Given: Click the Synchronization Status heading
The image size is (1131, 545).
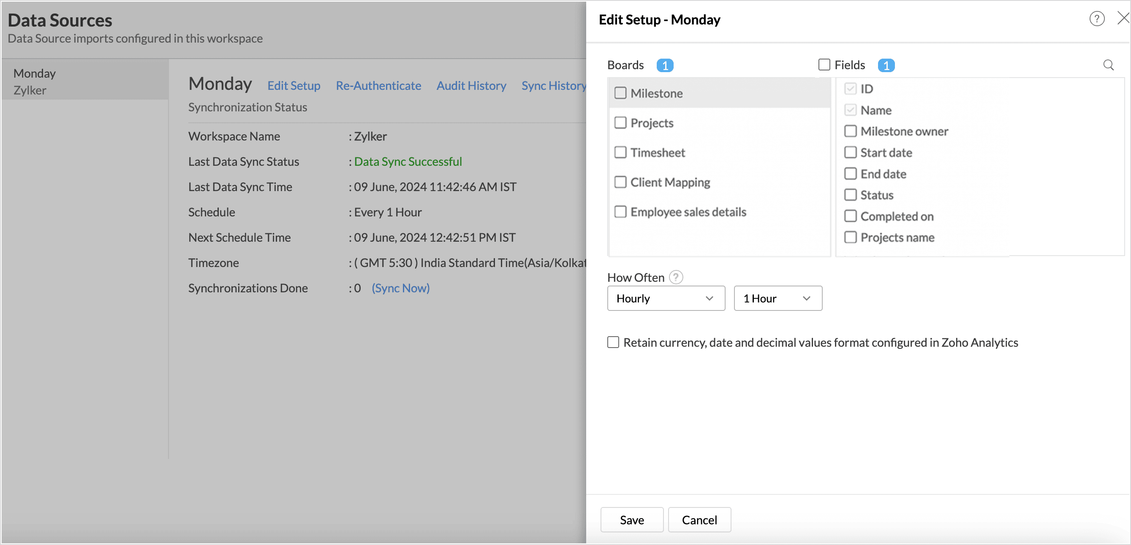Looking at the screenshot, I should coord(247,107).
